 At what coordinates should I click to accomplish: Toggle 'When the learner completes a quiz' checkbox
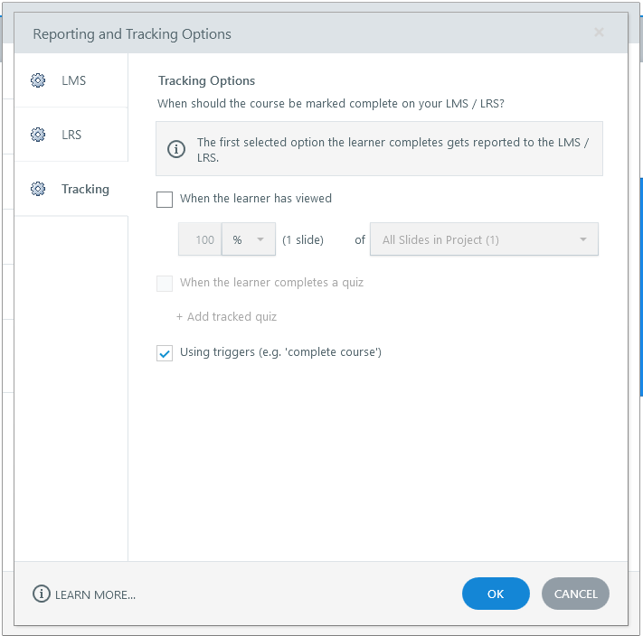(x=165, y=283)
